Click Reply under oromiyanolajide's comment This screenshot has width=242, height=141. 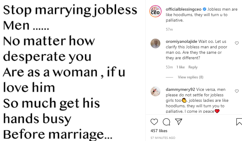[x=193, y=67]
